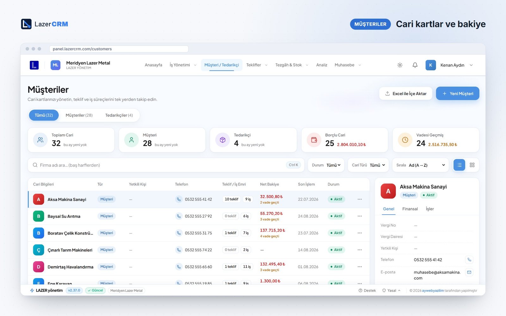This screenshot has width=506, height=316.
Task: Open the notifications bell
Action: 415,65
